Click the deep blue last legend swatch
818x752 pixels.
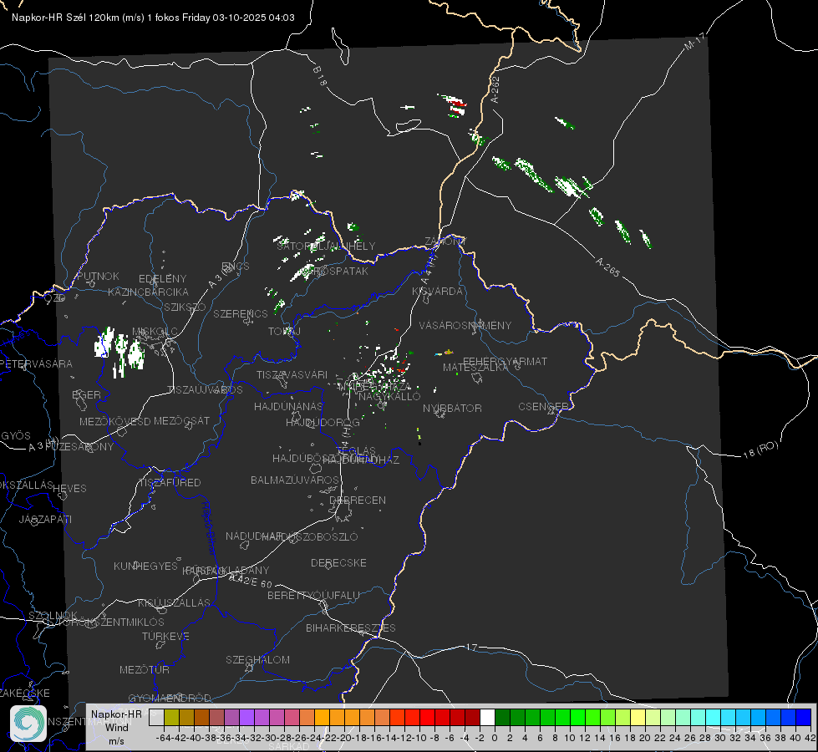click(804, 717)
